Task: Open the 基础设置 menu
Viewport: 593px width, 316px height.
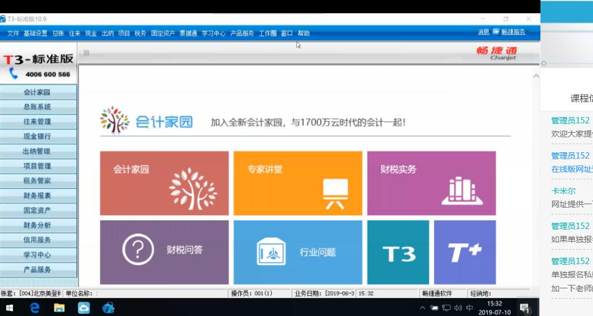Action: point(35,33)
